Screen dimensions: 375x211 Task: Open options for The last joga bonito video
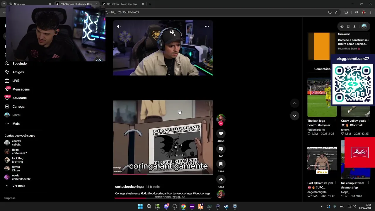click(x=335, y=120)
